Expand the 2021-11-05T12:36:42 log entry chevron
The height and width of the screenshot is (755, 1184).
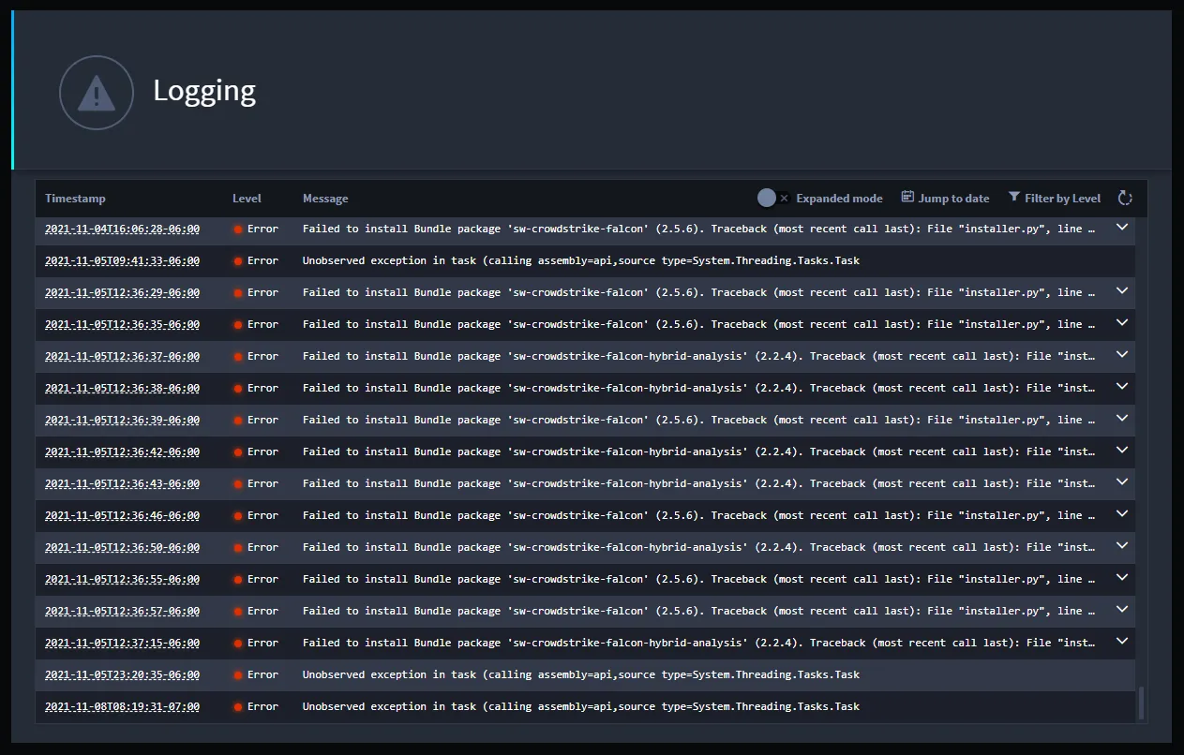(1121, 451)
